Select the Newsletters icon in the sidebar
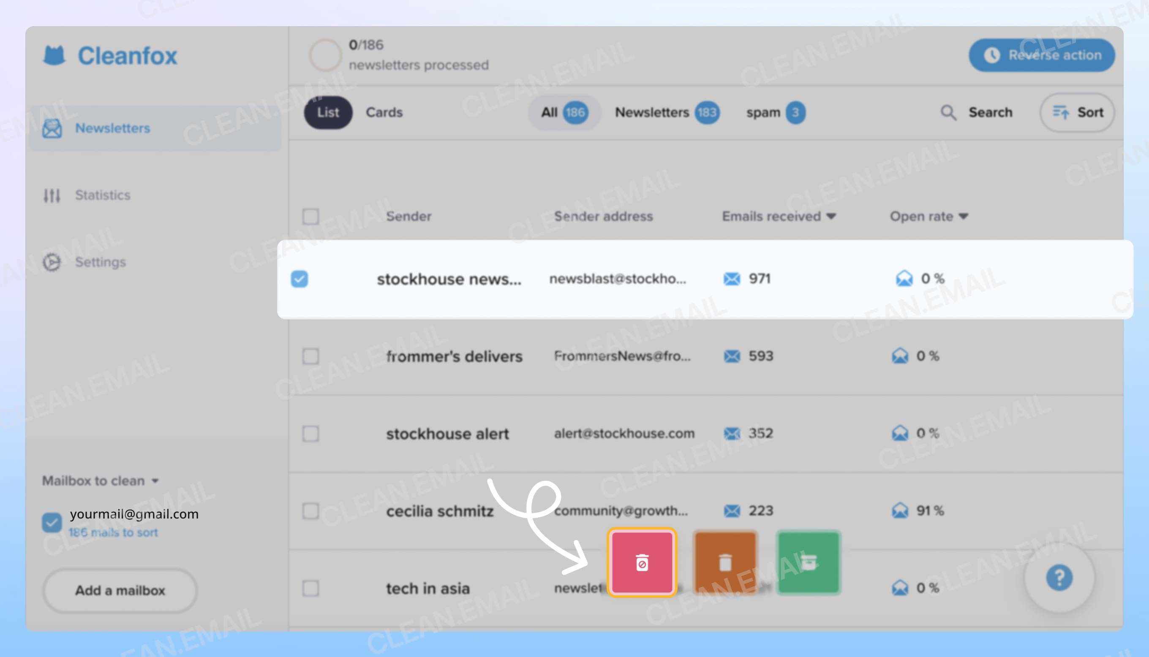This screenshot has width=1149, height=657. 52,129
